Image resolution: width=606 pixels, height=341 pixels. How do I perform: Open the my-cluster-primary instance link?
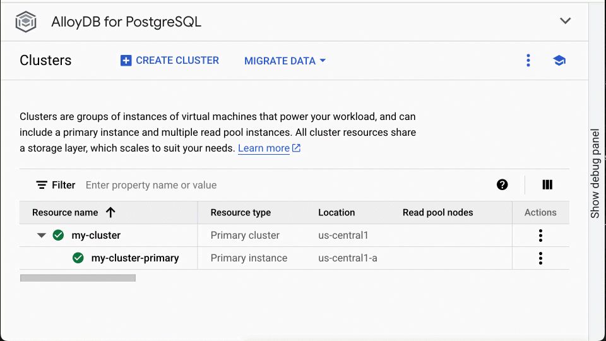click(135, 258)
